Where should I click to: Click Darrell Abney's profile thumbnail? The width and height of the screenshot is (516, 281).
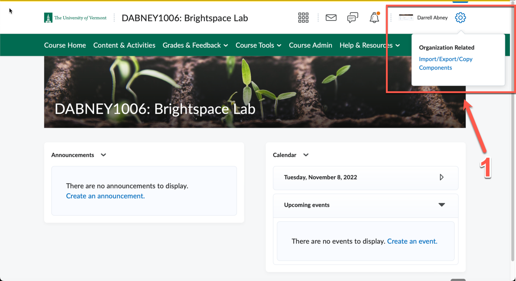pos(406,17)
